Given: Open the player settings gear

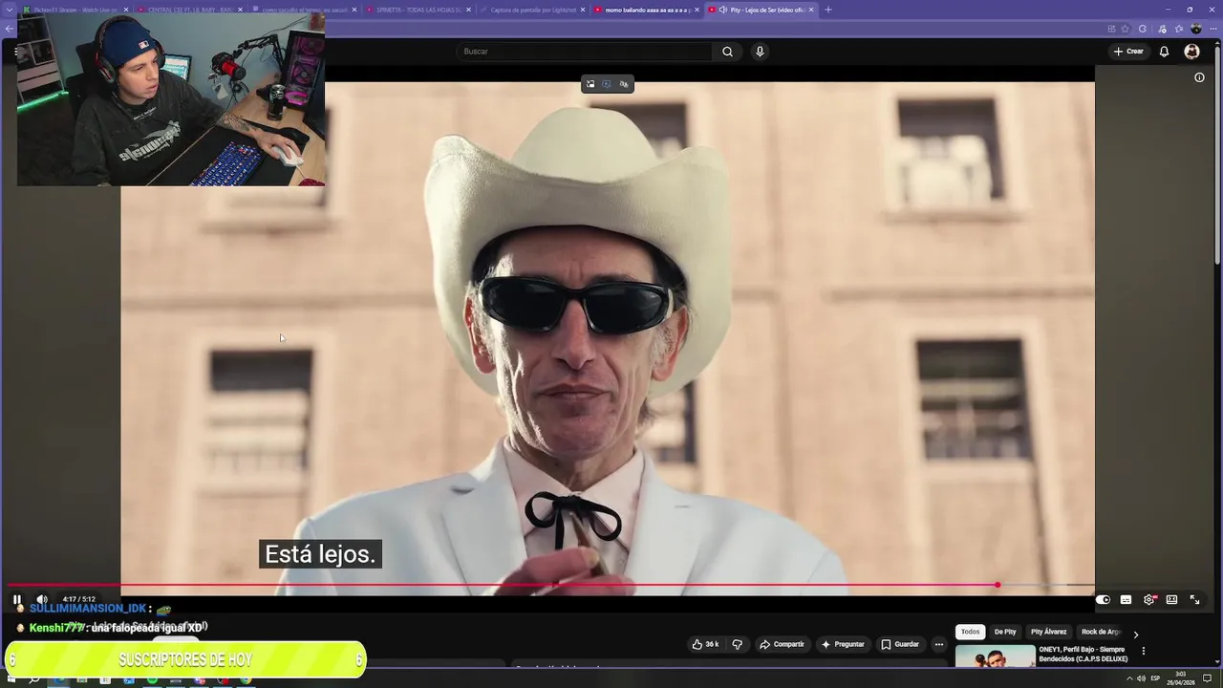Looking at the screenshot, I should 1149,600.
